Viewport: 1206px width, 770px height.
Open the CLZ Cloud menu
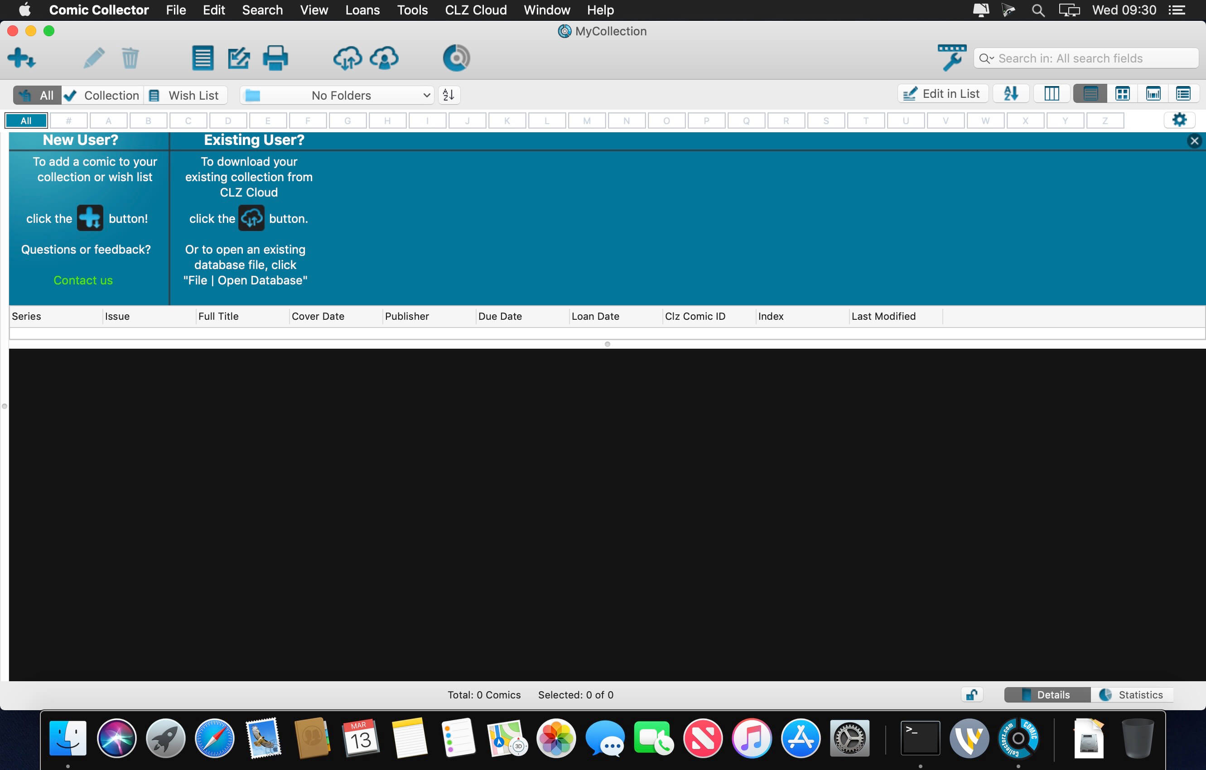(x=475, y=10)
